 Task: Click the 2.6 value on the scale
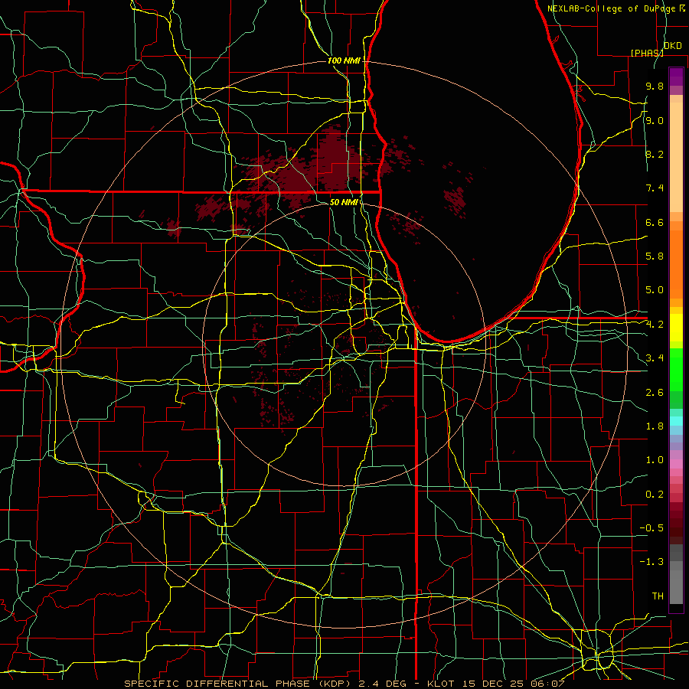click(x=655, y=393)
